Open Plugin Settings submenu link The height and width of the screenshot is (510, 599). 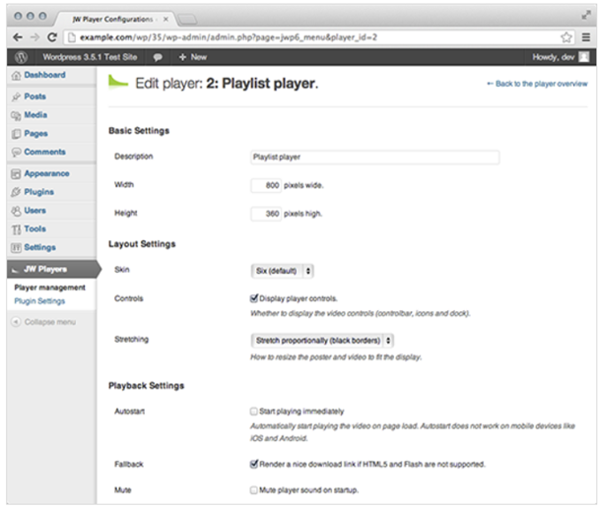click(39, 301)
